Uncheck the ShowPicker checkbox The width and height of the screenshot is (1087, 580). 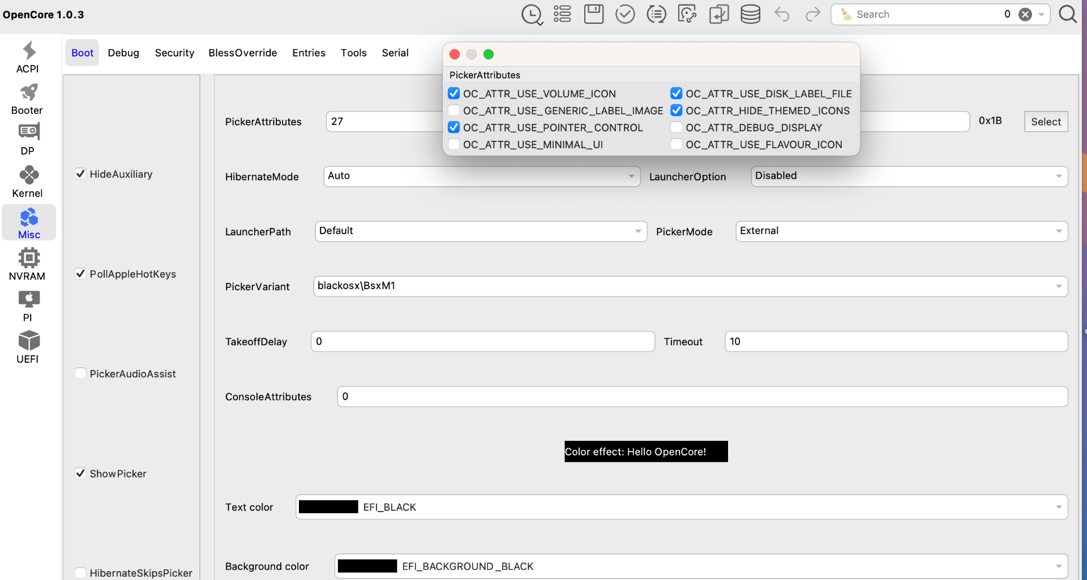coord(80,474)
